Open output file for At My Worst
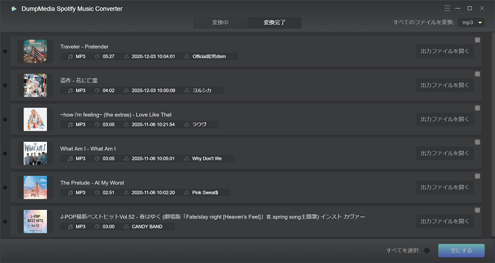 pyautogui.click(x=445, y=188)
